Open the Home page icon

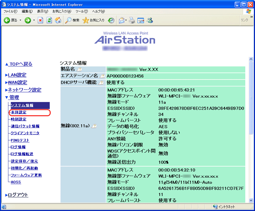(58, 20)
